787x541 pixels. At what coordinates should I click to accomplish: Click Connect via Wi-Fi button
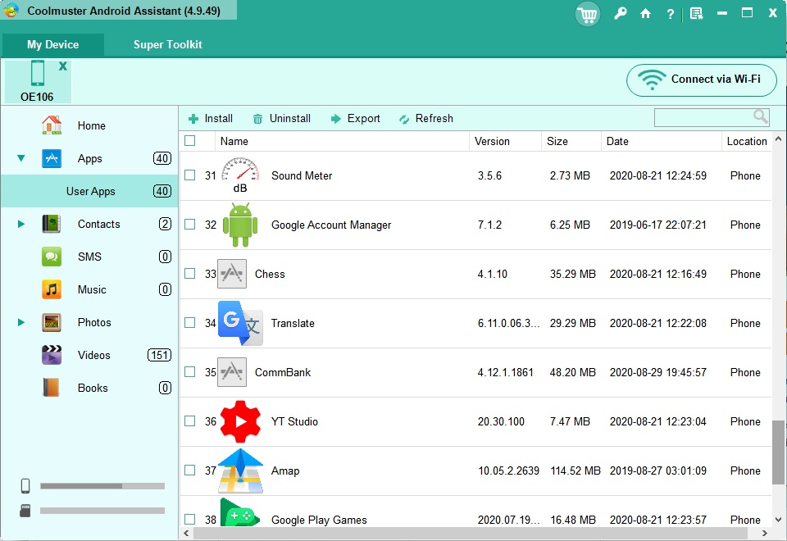[701, 80]
